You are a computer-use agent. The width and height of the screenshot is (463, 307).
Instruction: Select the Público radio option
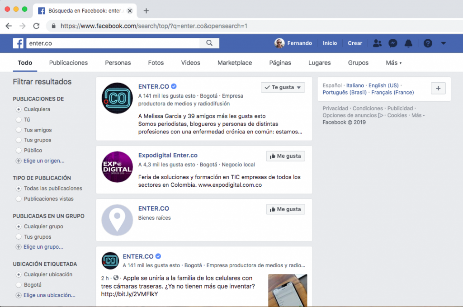point(19,150)
